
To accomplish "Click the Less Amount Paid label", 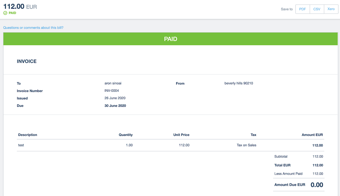I will point(288,174).
